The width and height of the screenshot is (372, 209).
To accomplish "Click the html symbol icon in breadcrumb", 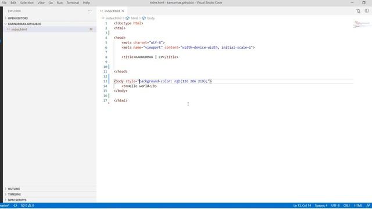I will click(127, 18).
